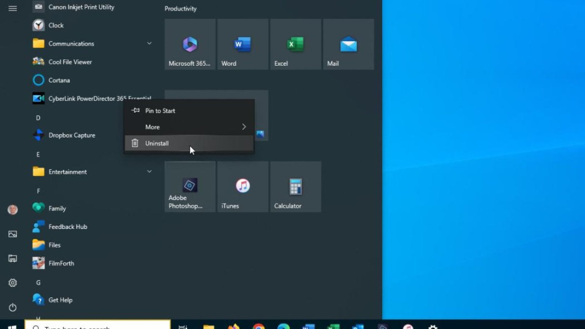585x329 pixels.
Task: Open the More submenu
Action: pyautogui.click(x=189, y=127)
